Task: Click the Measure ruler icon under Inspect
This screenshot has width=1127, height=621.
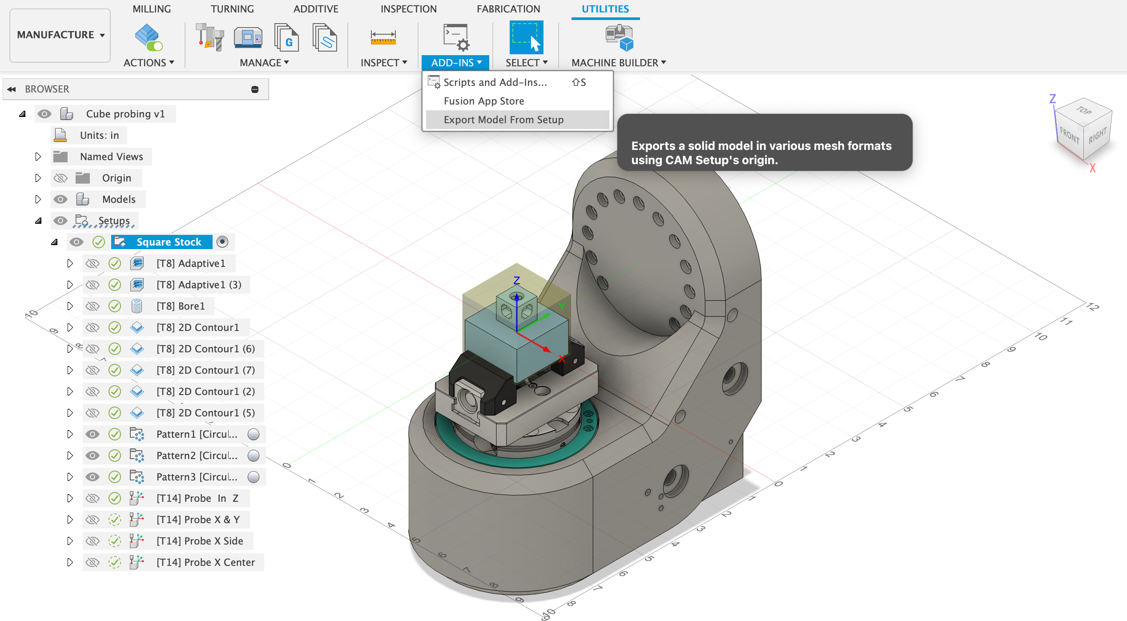Action: coord(383,37)
